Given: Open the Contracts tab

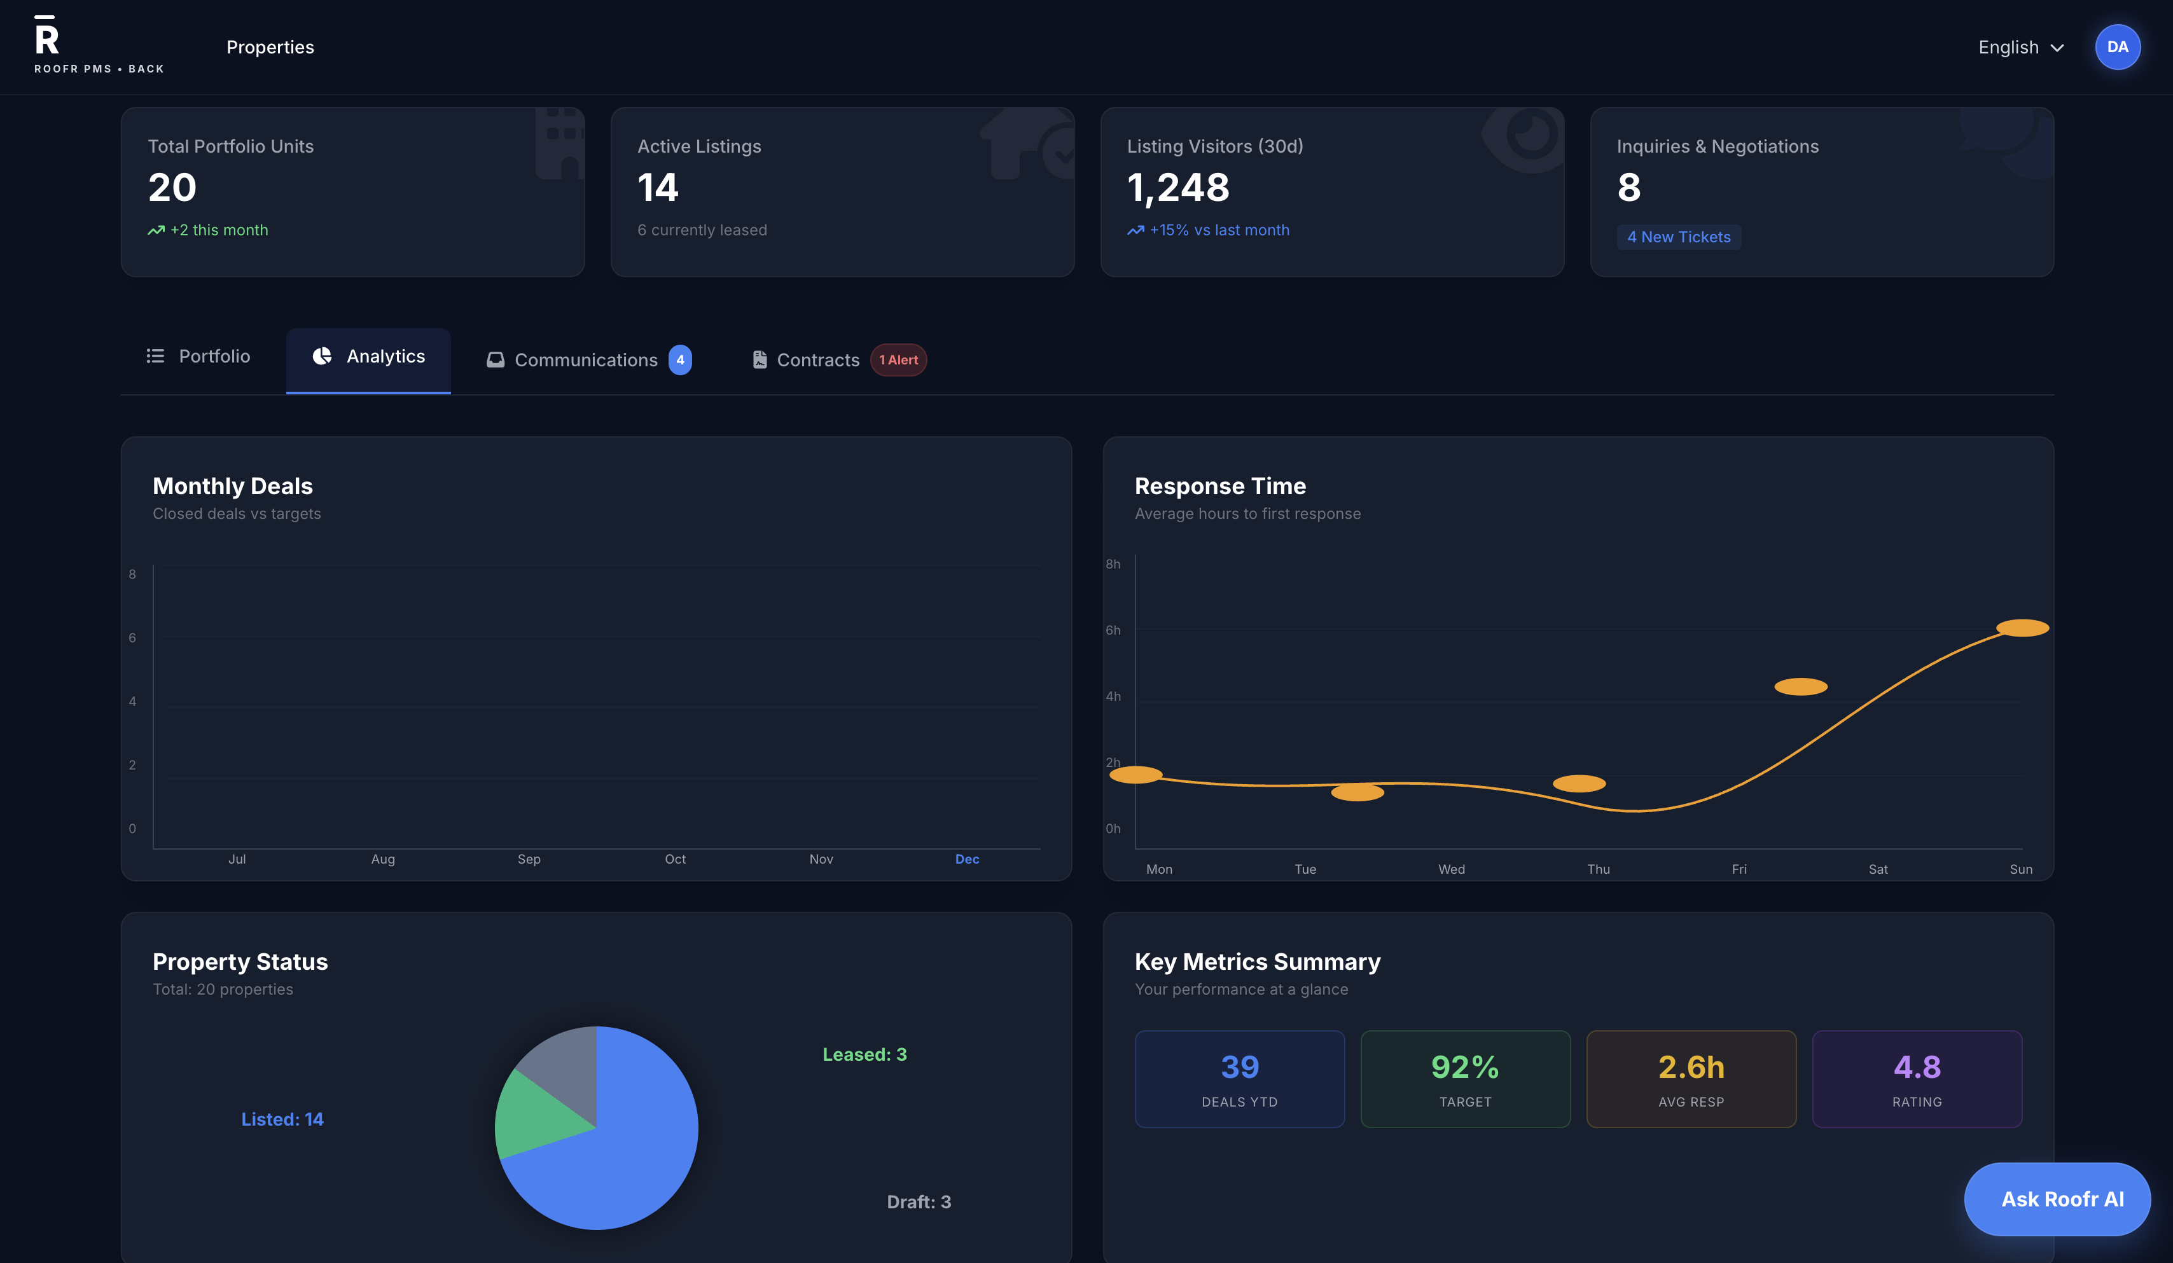Looking at the screenshot, I should coord(817,359).
